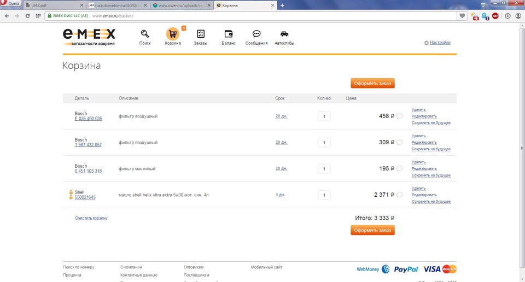
Task: Open part link 550021645
Action: (x=85, y=197)
